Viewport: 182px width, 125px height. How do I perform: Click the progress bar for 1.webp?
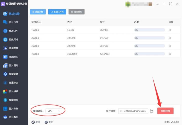(149, 30)
